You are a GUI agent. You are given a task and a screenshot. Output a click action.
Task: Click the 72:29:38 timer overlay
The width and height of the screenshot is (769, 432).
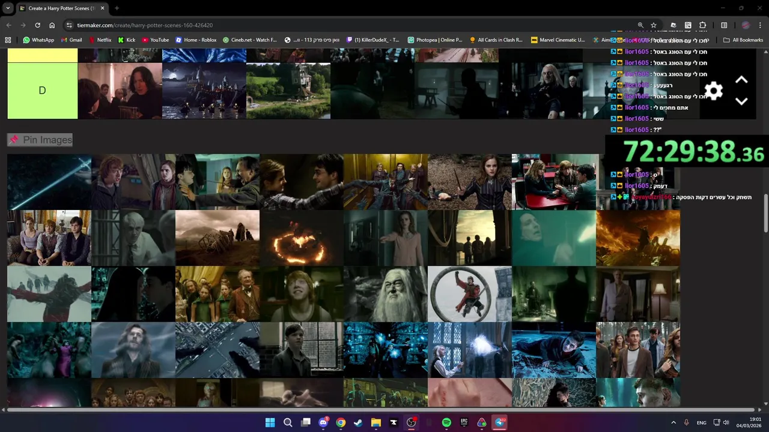tap(693, 152)
